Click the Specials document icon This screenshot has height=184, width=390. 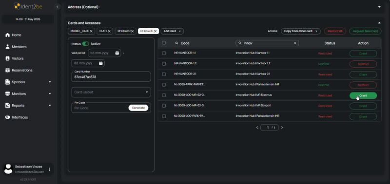click(7, 82)
